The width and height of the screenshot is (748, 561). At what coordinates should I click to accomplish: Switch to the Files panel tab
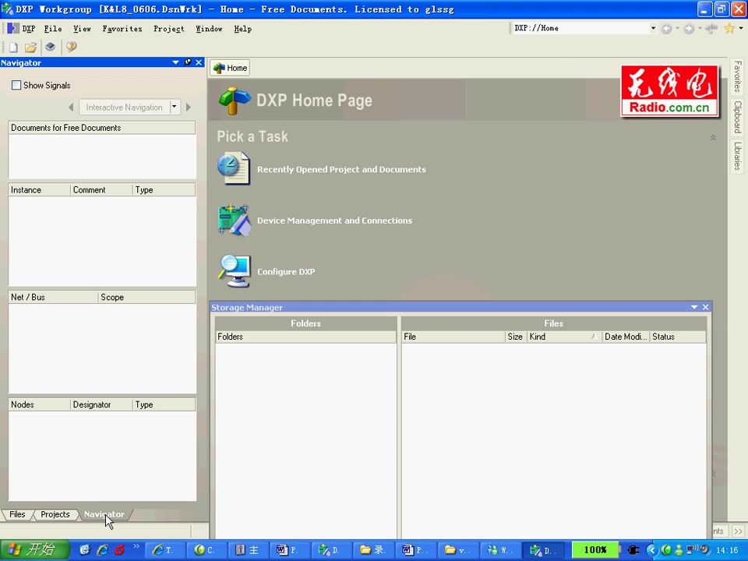(x=17, y=514)
